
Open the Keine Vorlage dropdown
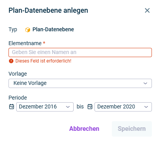(80, 83)
